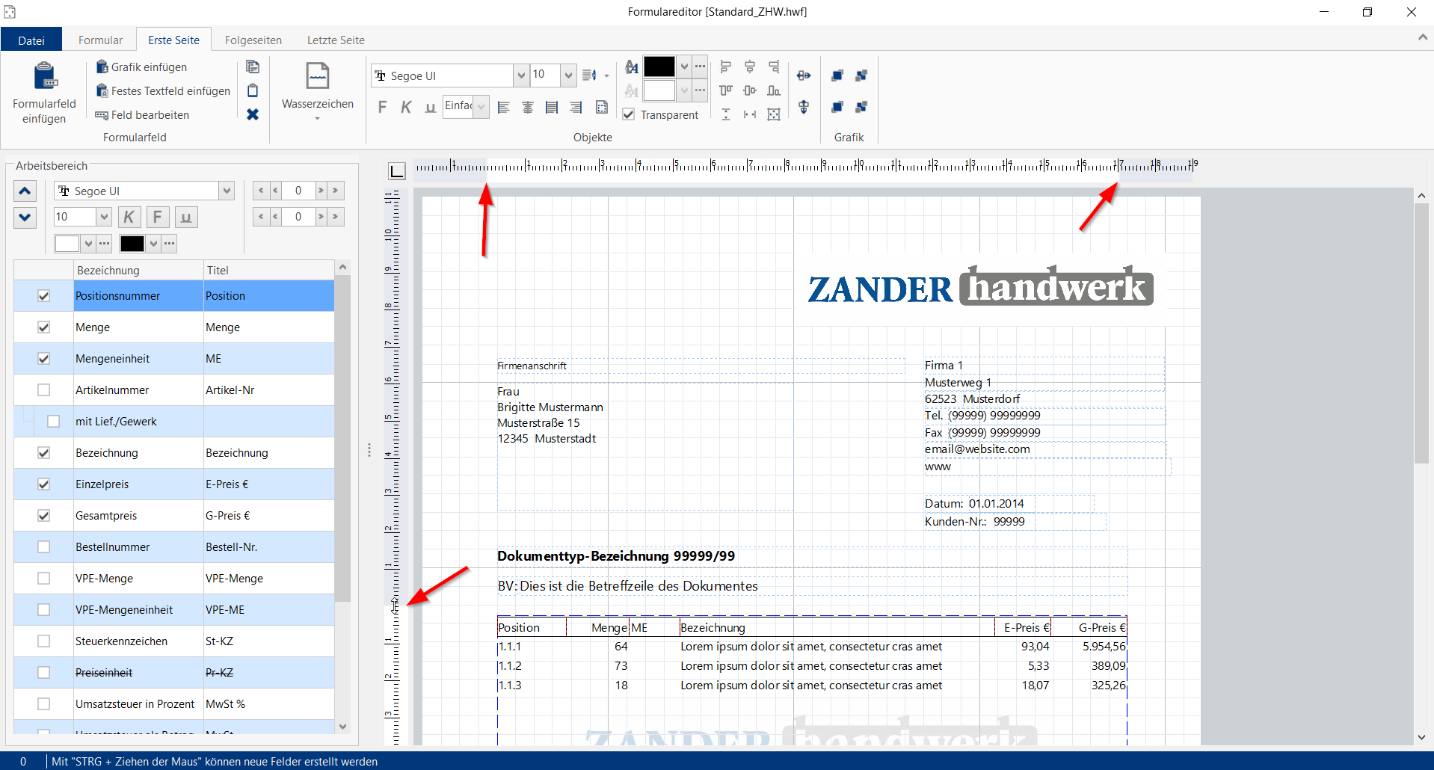The height and width of the screenshot is (770, 1434).
Task: Open the Datei menu
Action: tap(31, 40)
